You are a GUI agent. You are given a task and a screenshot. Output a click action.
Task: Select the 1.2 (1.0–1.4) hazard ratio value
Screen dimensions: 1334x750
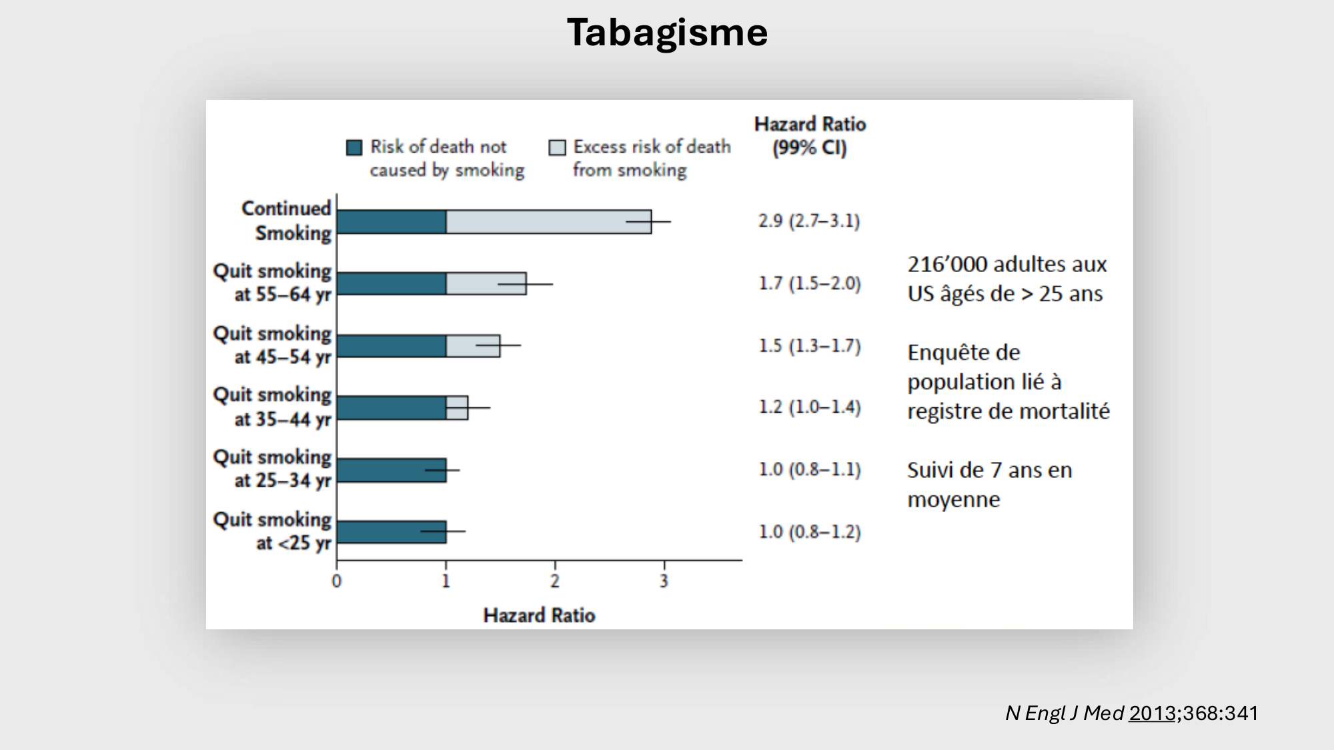(x=809, y=407)
